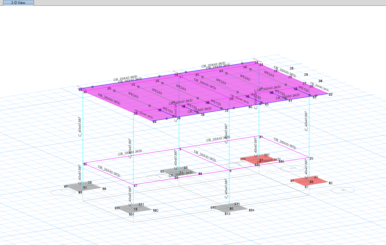Click joint label 37 on the roof edge

click(227, 111)
